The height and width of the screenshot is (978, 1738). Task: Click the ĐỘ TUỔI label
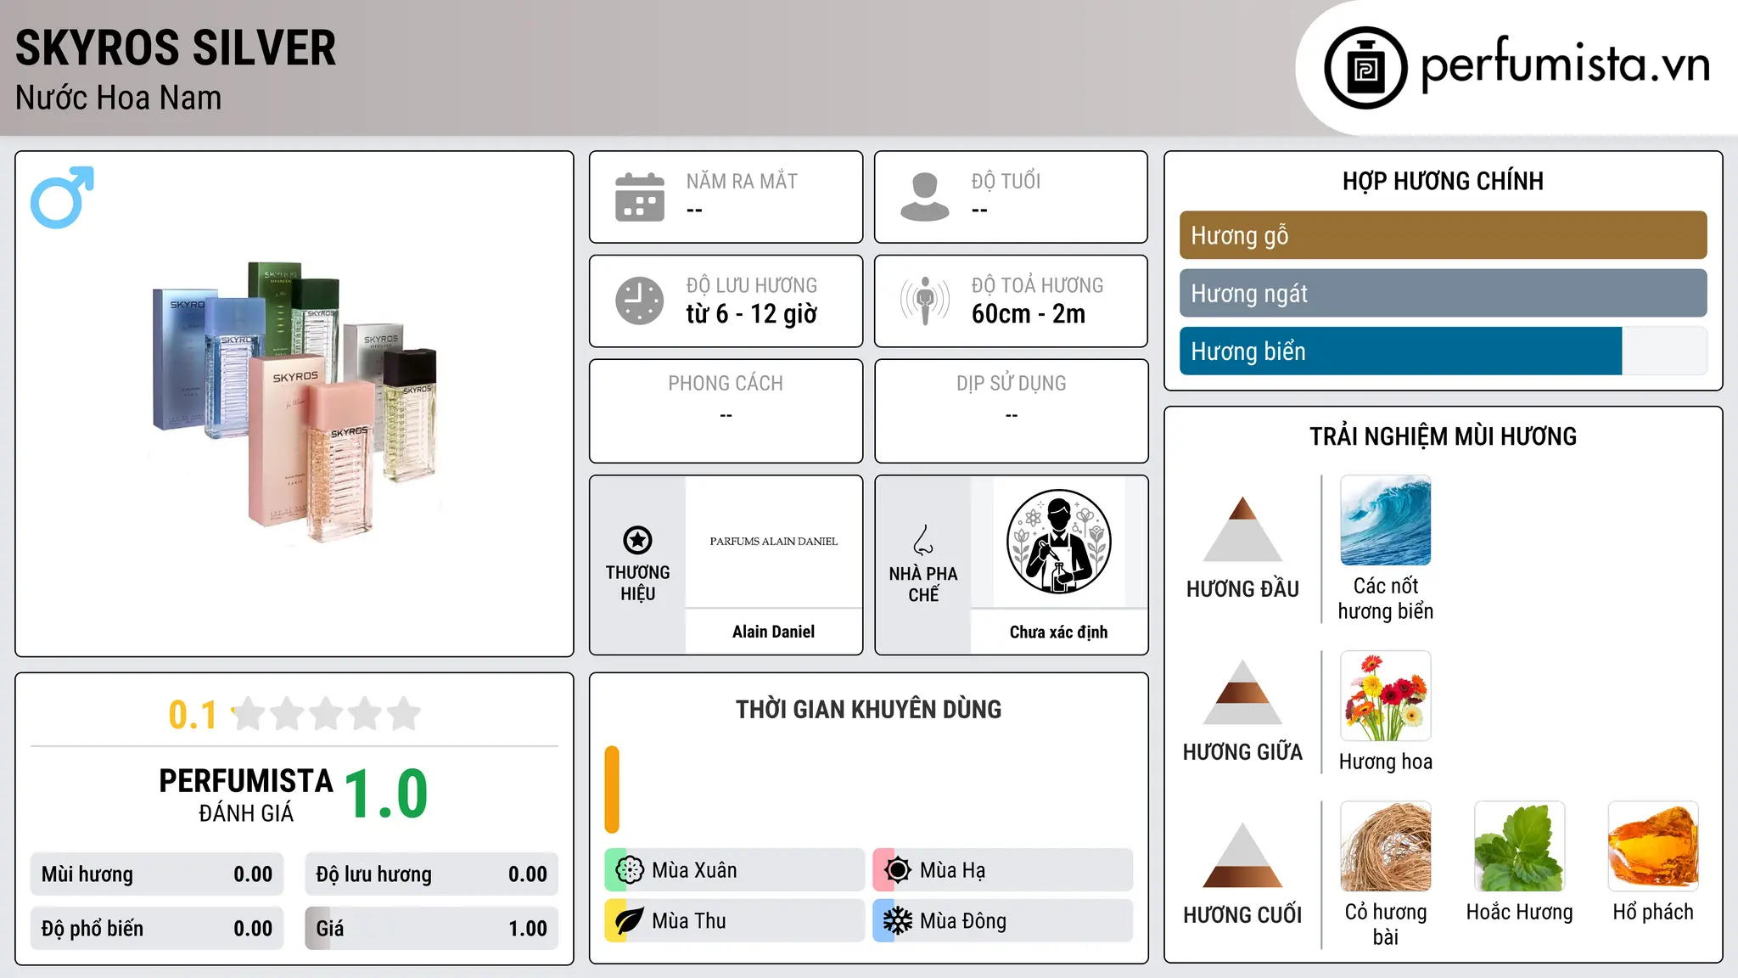point(1006,181)
